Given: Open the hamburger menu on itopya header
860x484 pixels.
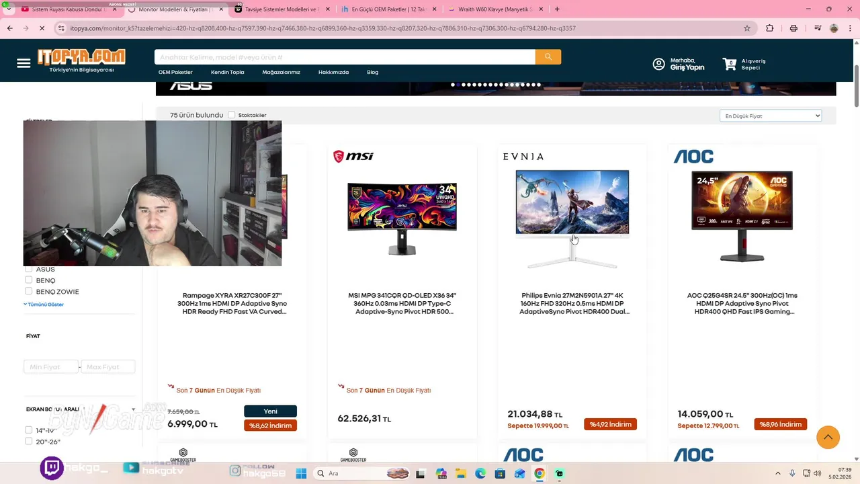Looking at the screenshot, I should [x=24, y=63].
